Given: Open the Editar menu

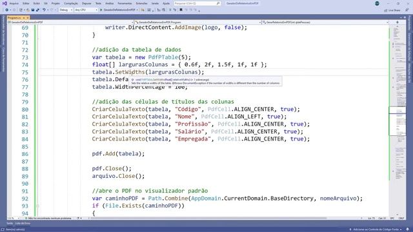Looking at the screenshot, I should pos(26,3).
